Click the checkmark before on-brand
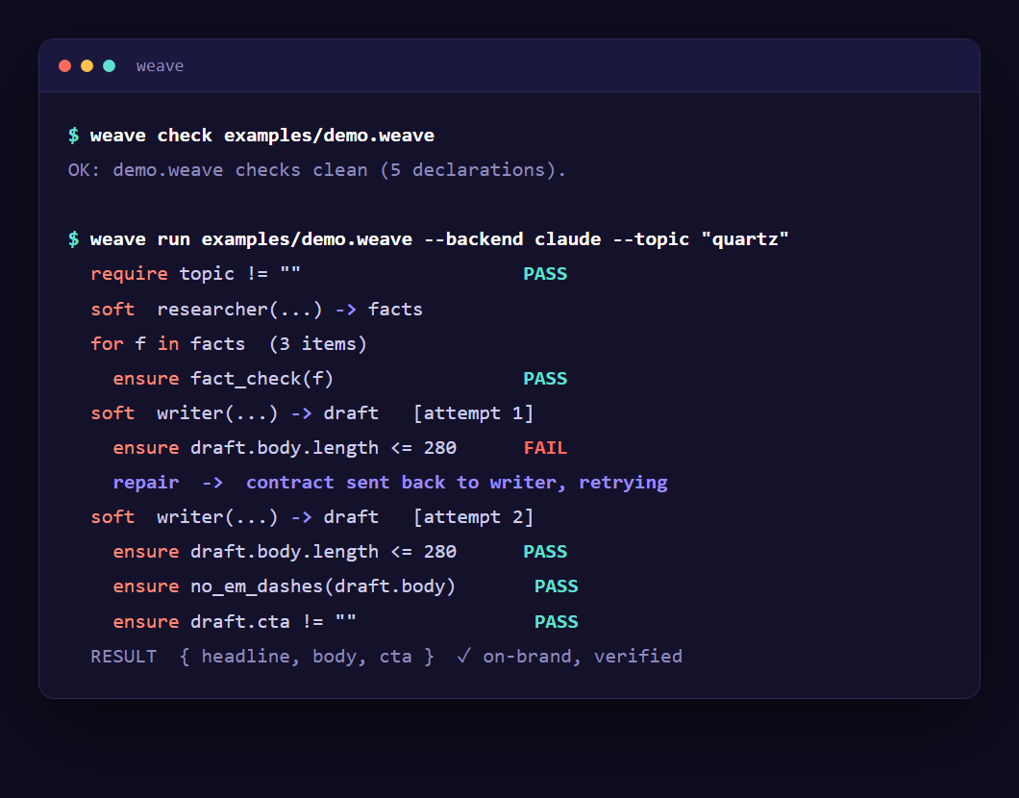 coord(463,656)
